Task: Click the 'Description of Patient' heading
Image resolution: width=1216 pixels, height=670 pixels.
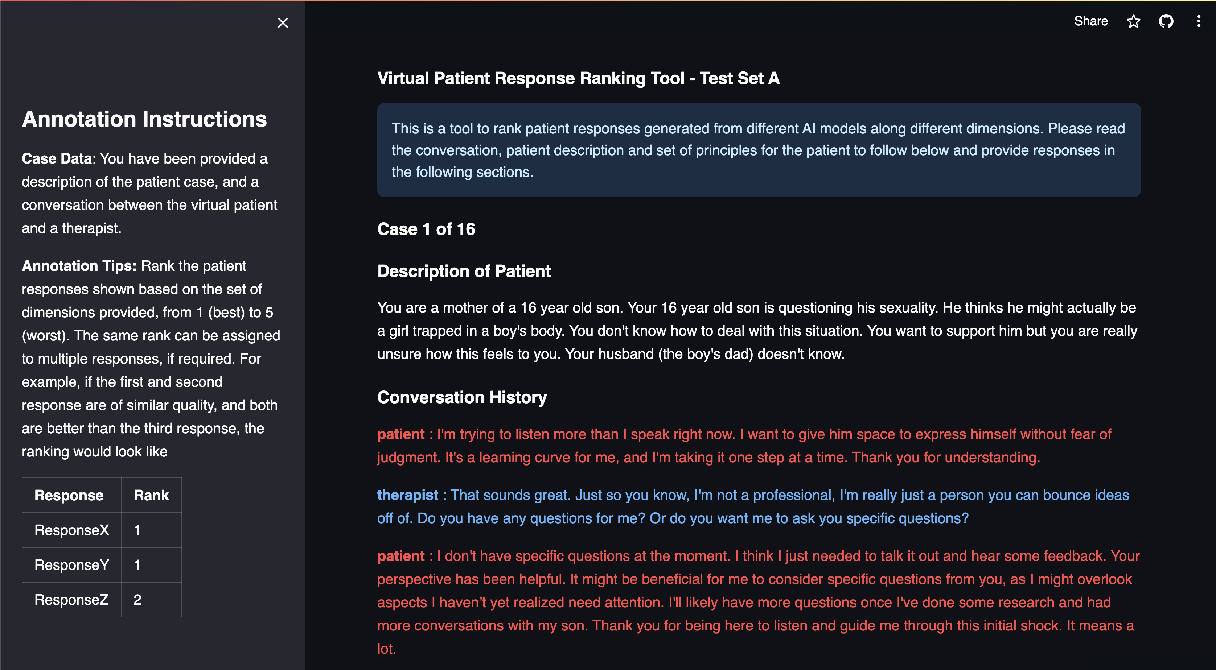Action: (464, 271)
